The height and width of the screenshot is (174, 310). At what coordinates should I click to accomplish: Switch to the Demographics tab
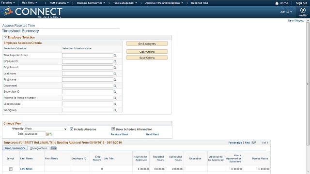39,148
